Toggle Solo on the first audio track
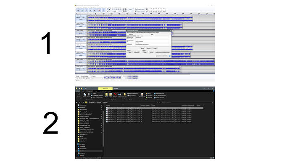This screenshot has width=290, height=163. pos(84,18)
